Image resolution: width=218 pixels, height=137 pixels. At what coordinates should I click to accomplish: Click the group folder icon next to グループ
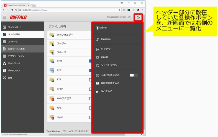pos(52,52)
